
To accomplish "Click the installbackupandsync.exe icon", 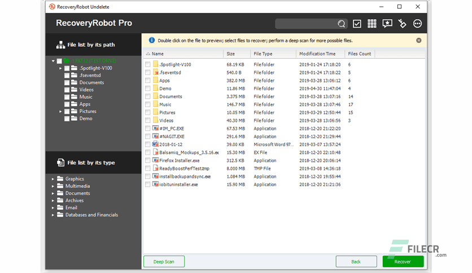I will pos(156,176).
